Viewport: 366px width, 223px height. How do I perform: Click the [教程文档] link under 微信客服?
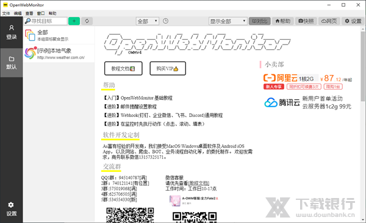point(199,183)
